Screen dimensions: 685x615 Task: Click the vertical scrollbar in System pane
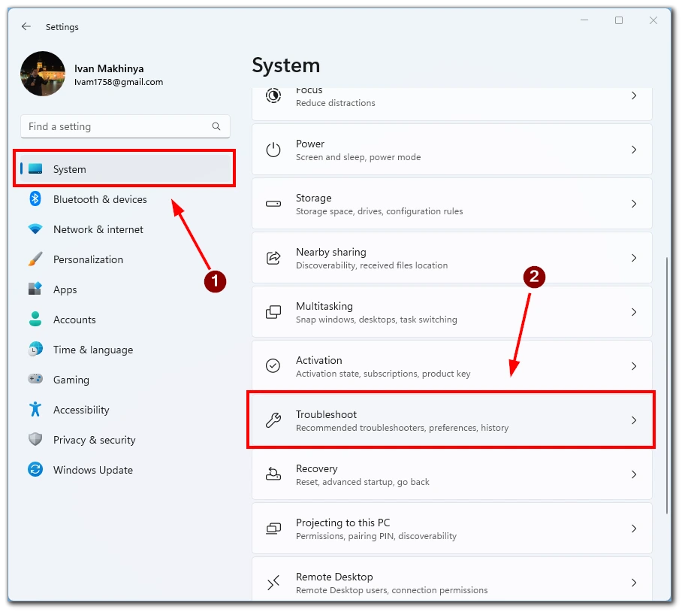[667, 385]
